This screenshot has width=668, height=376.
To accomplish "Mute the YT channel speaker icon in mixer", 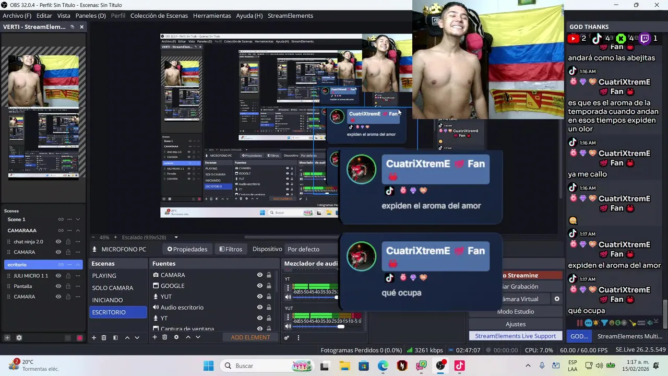I will (288, 297).
